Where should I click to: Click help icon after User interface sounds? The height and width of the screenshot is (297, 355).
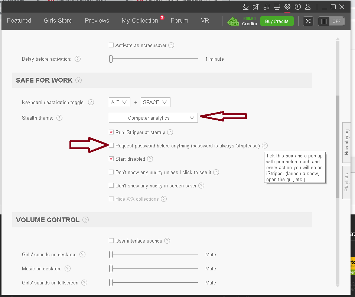[167, 241]
